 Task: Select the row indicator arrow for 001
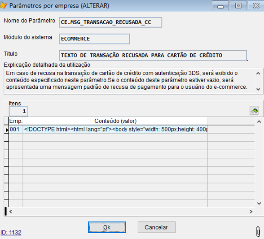coord(7,130)
